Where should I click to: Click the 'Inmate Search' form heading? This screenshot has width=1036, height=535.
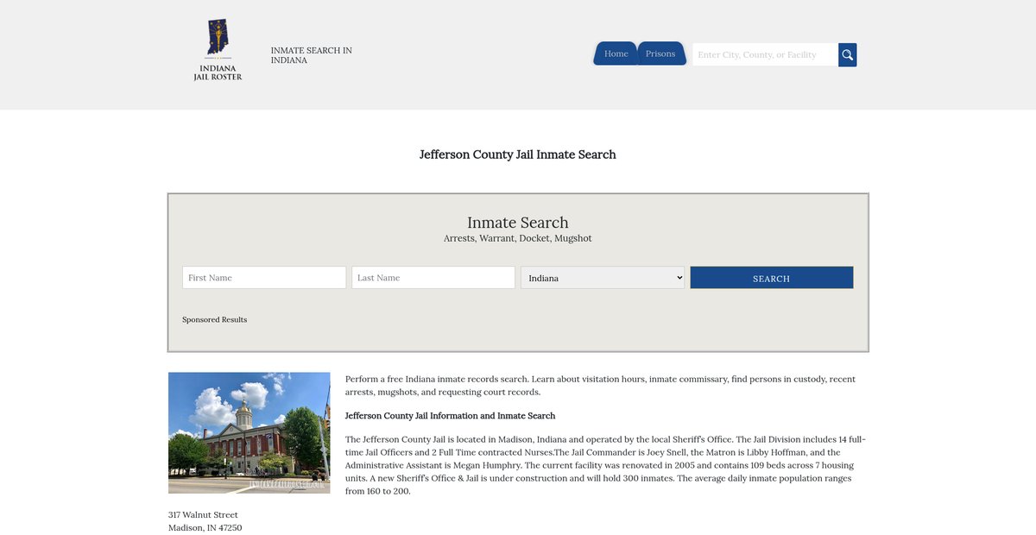(x=518, y=223)
